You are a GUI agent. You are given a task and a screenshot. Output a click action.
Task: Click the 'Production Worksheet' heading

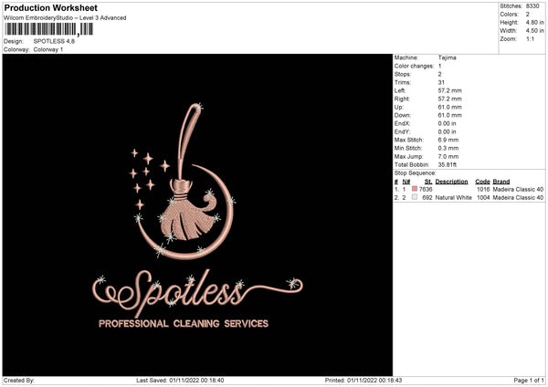click(50, 7)
